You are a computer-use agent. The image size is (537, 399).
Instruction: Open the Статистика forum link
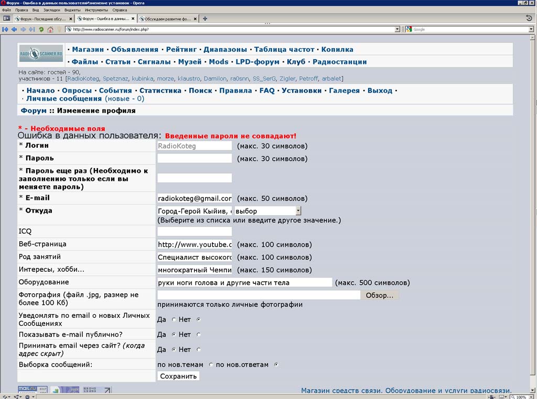tap(160, 91)
